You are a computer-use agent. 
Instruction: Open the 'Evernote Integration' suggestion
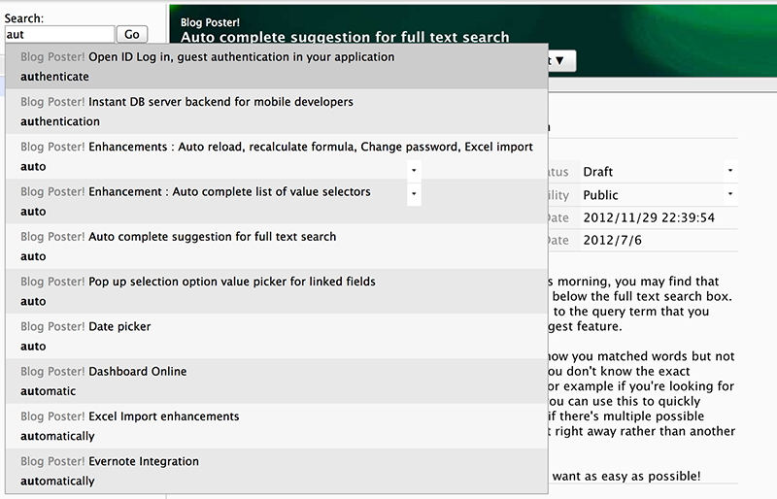point(277,471)
